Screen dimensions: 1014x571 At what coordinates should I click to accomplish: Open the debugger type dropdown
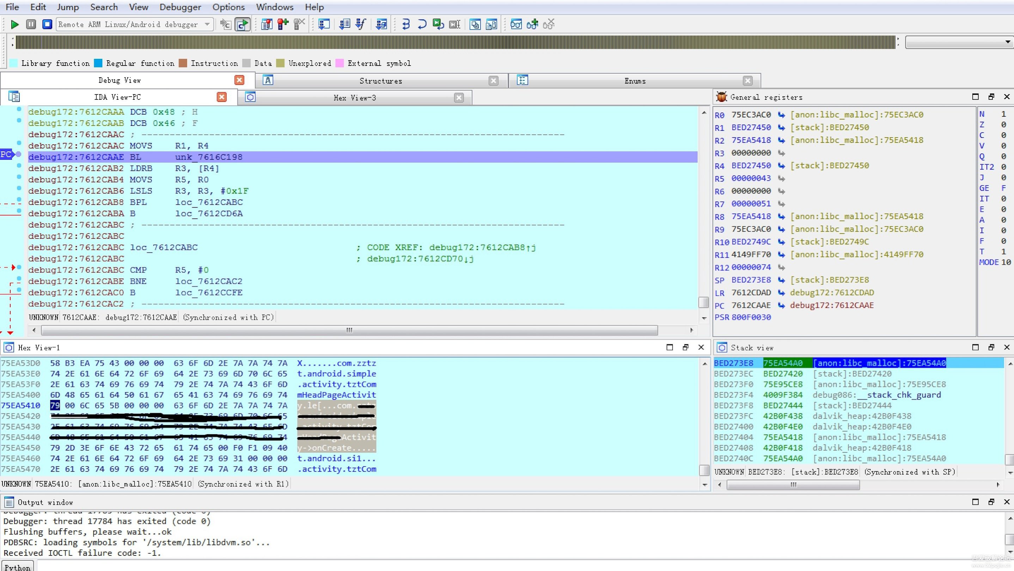pos(207,24)
